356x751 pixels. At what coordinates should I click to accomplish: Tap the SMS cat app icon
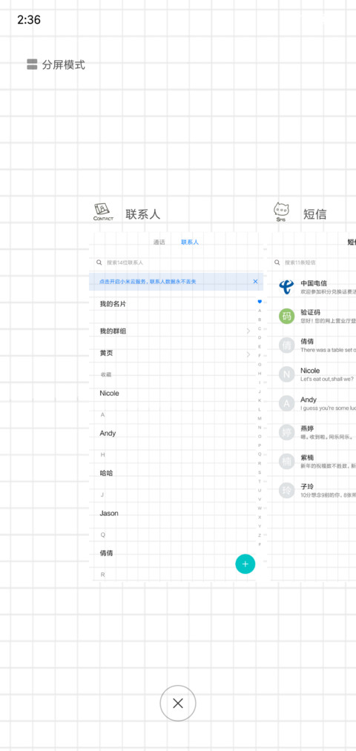[281, 212]
